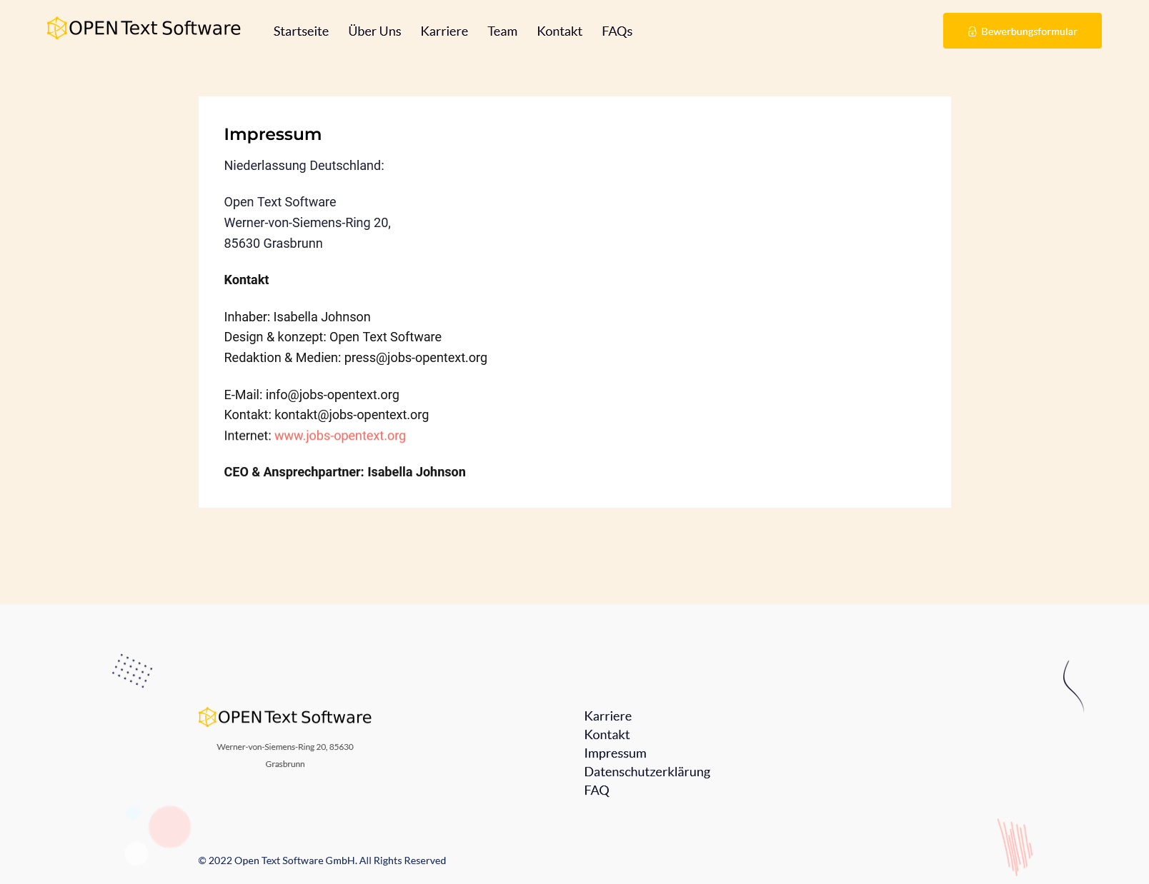Click the 'Werner-von-Siemens-Ring 20,' address line in Impressum

(x=307, y=223)
